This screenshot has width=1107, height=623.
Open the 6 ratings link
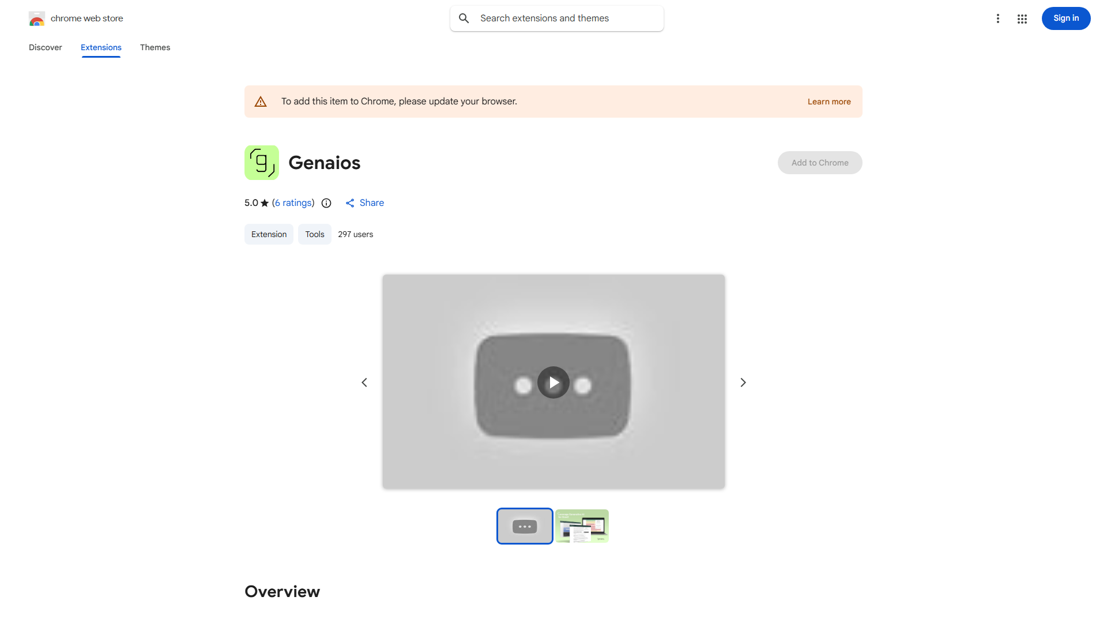293,203
